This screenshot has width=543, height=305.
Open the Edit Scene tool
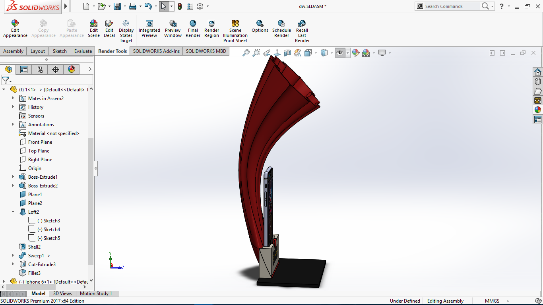point(94,29)
